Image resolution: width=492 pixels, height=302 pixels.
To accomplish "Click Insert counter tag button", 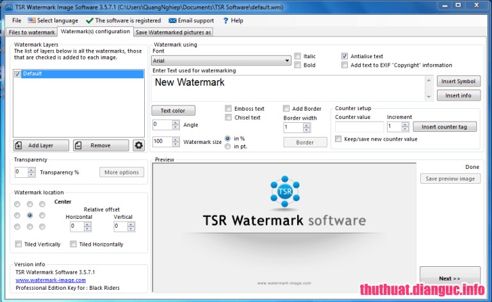I will 445,127.
